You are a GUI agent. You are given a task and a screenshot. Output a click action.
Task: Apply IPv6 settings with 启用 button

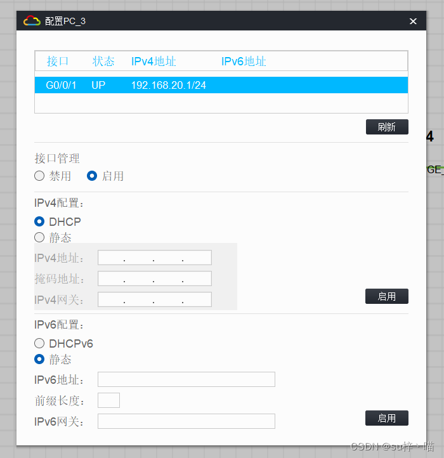point(387,418)
